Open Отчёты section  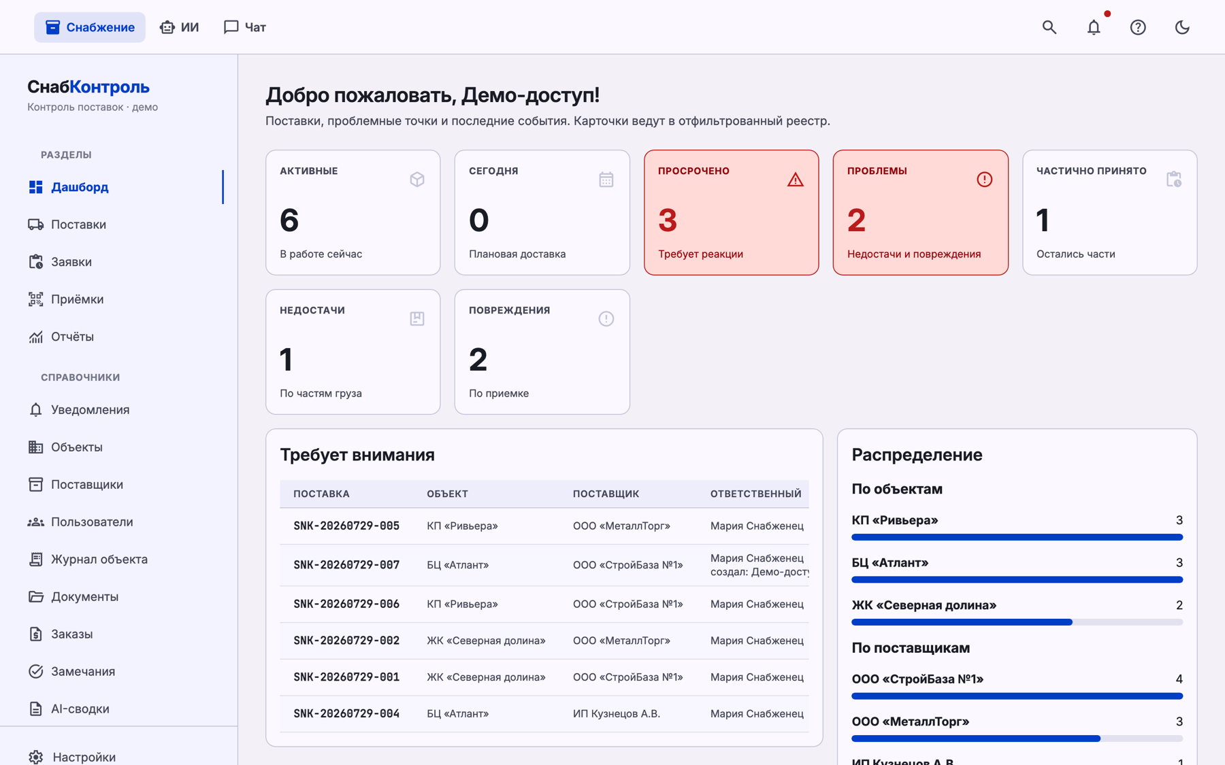(118, 337)
